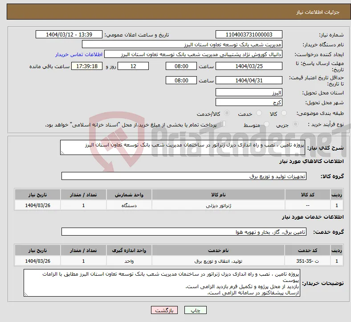Screen dimensions: 351x322
Task: Click the remaining time field 17:39:18
Action: tap(87, 66)
